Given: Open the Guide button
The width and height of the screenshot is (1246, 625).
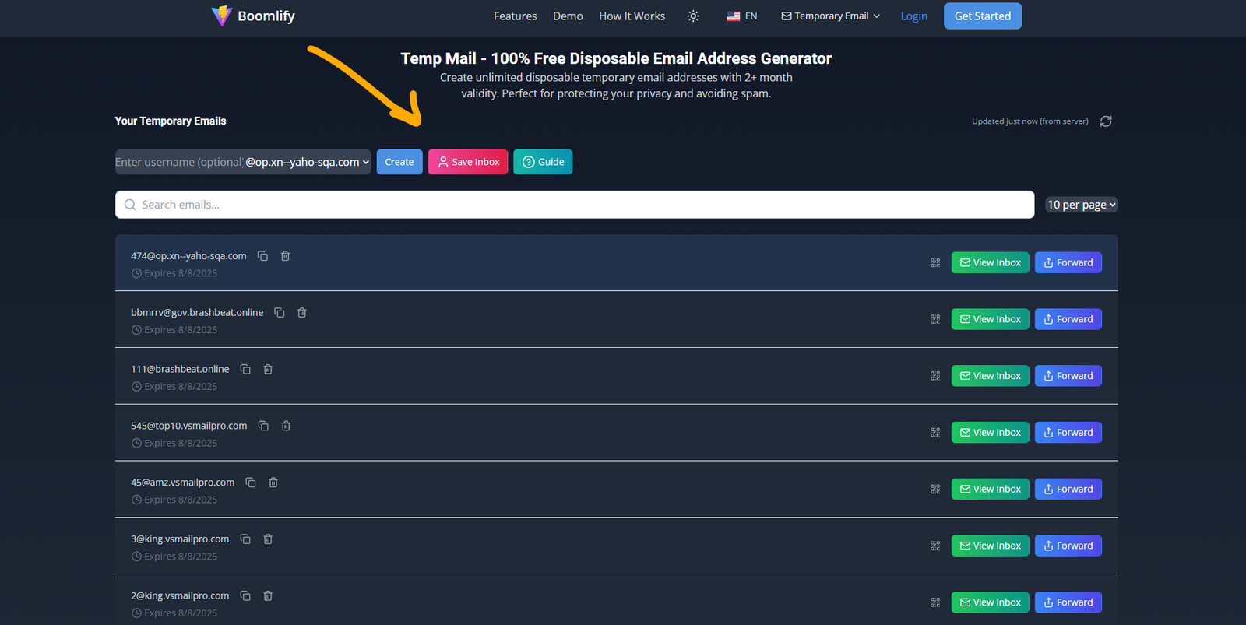Looking at the screenshot, I should 543,162.
